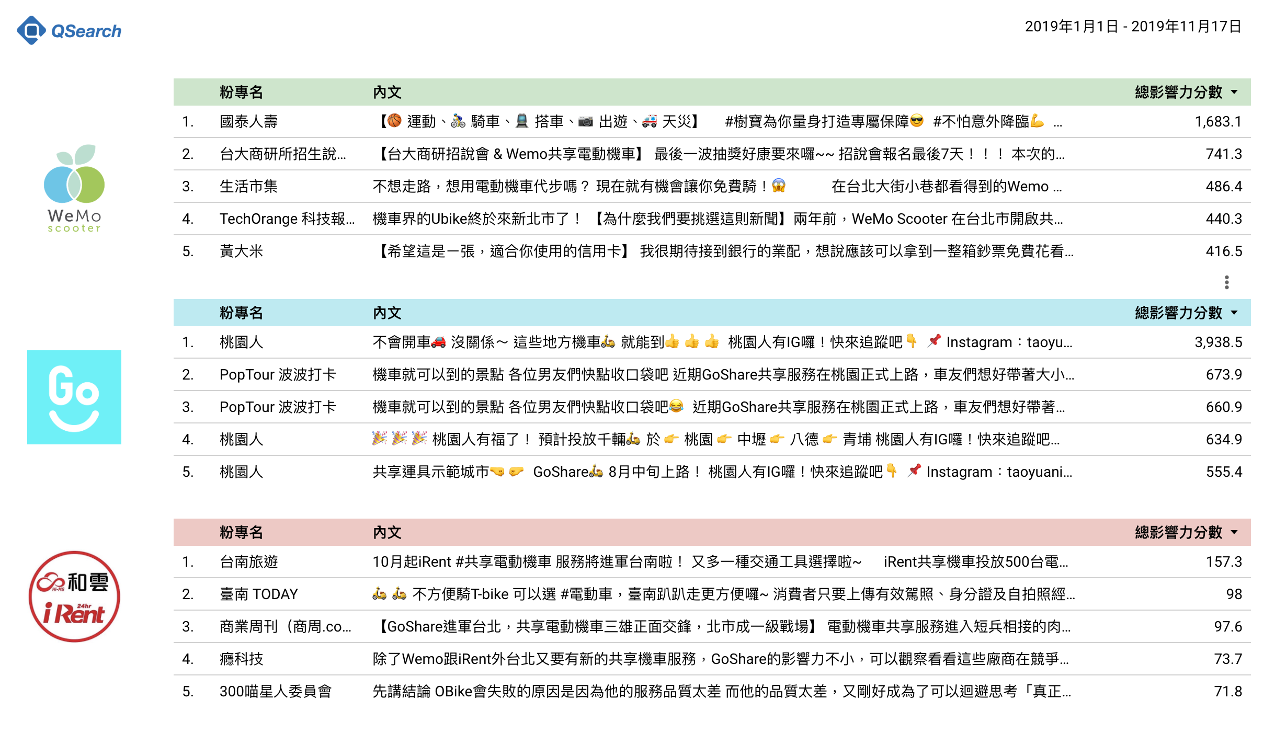Select 300喵星人委員會 row
The height and width of the screenshot is (734, 1275).
(x=276, y=692)
